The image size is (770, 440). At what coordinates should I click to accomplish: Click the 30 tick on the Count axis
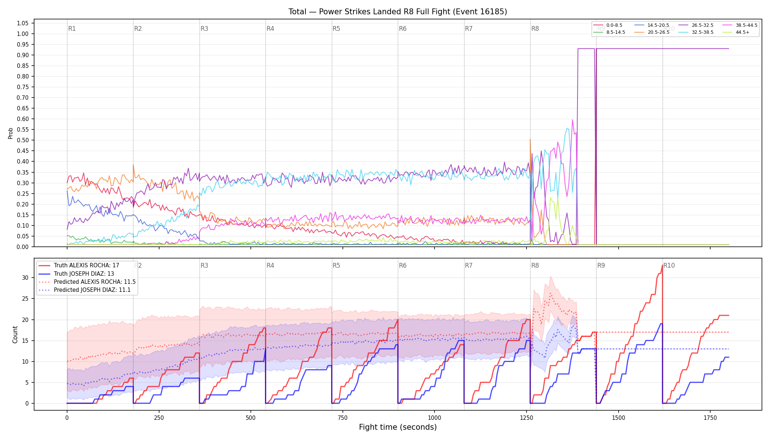coord(25,278)
